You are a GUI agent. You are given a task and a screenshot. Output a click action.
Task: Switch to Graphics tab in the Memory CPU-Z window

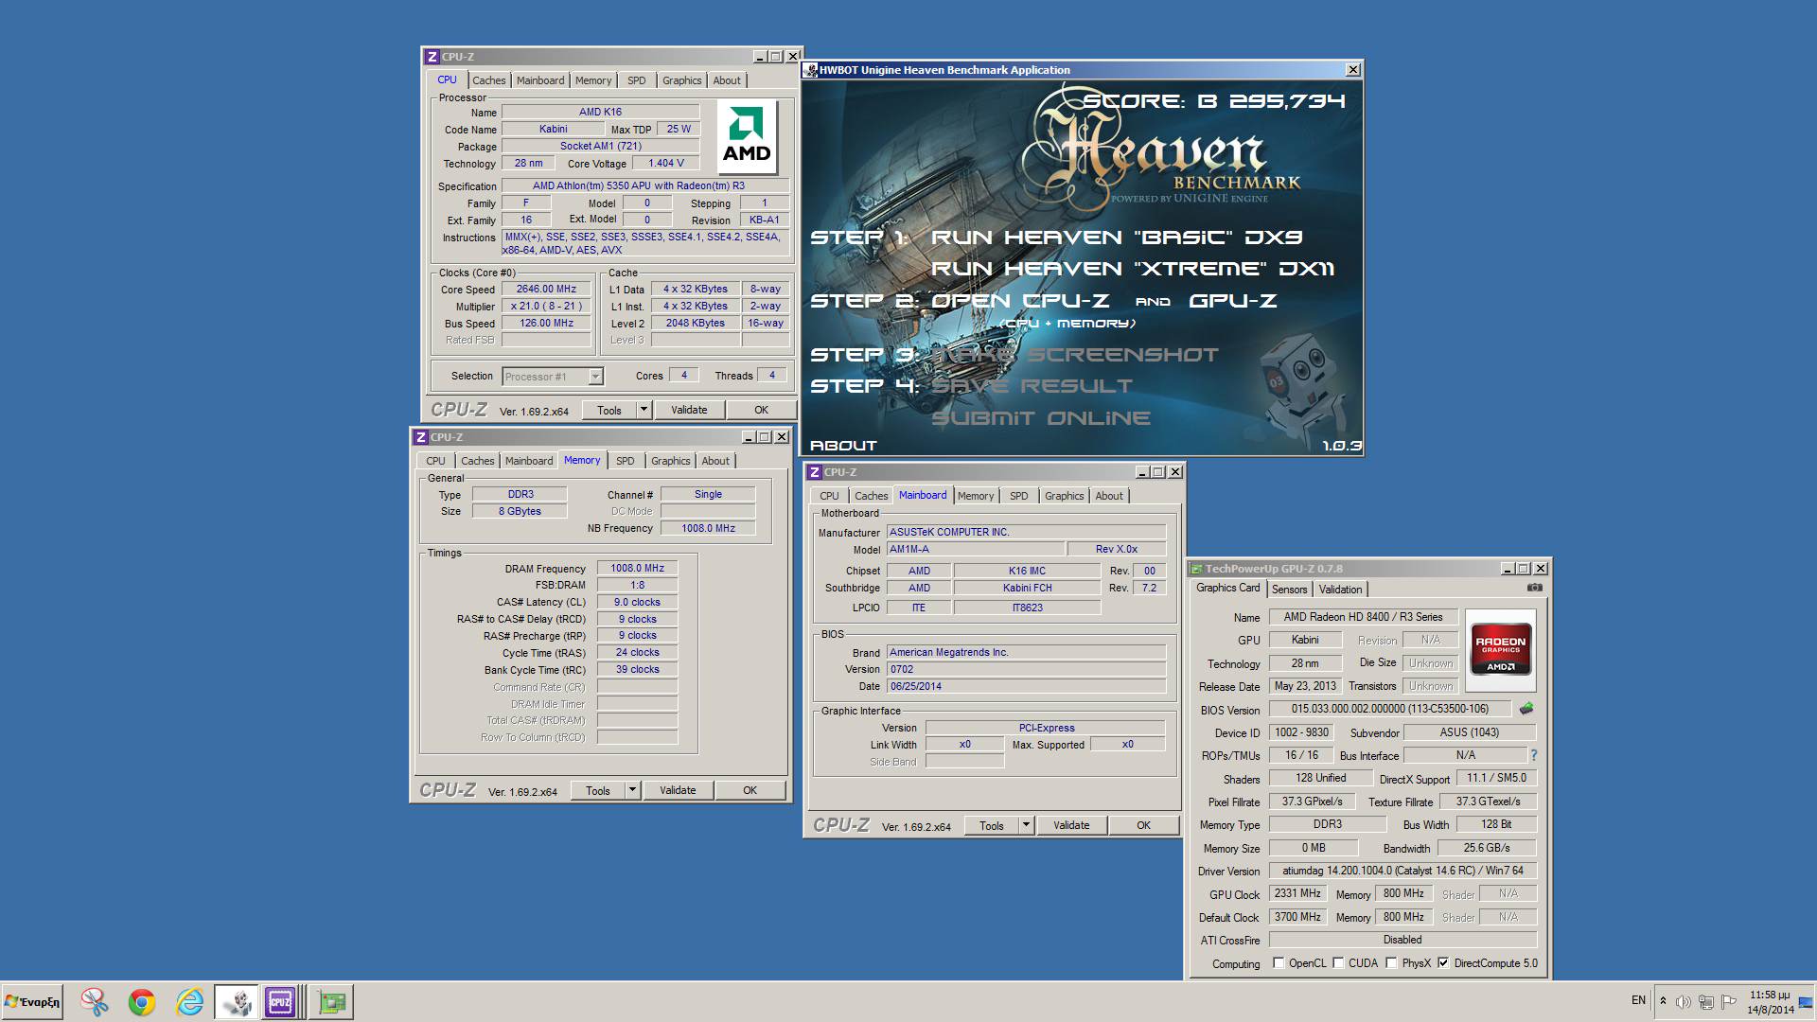[x=671, y=461]
